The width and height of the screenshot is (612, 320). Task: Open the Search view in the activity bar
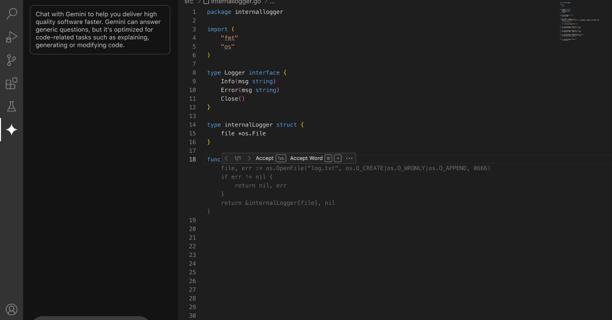11,13
